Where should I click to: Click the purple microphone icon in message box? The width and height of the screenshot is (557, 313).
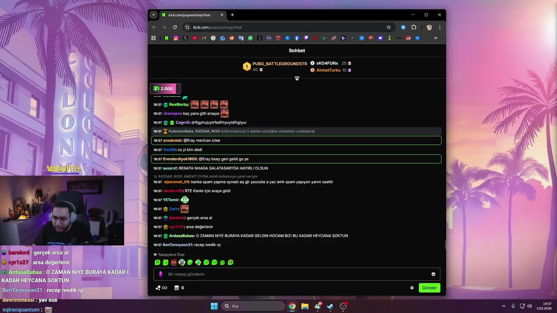pyautogui.click(x=161, y=274)
